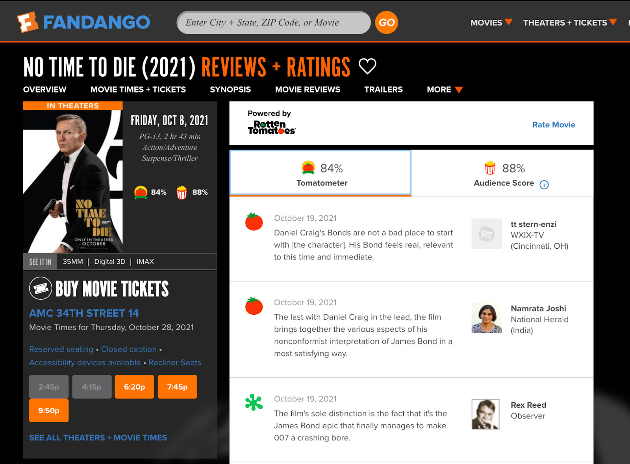630x464 pixels.
Task: Click reviewer name tt stern-enzi
Action: (534, 224)
